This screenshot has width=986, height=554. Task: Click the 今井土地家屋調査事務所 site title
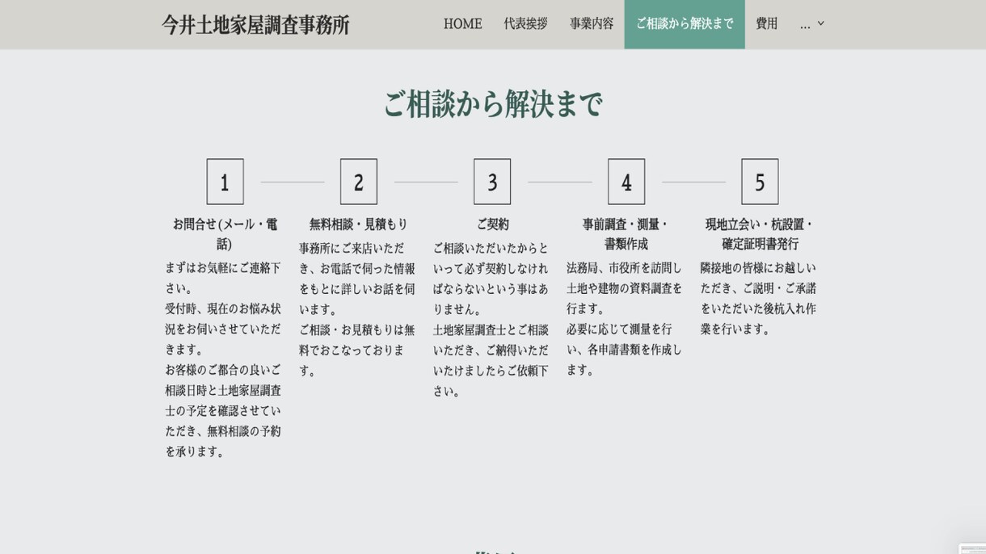pos(255,24)
